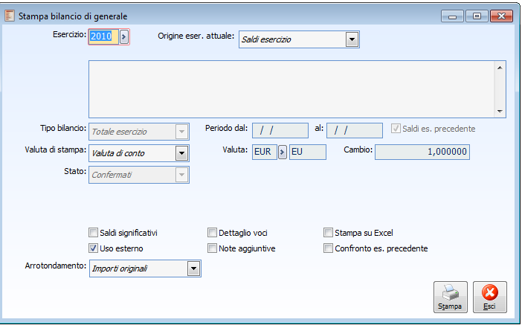Click the Periodo dal date field

tap(280, 131)
